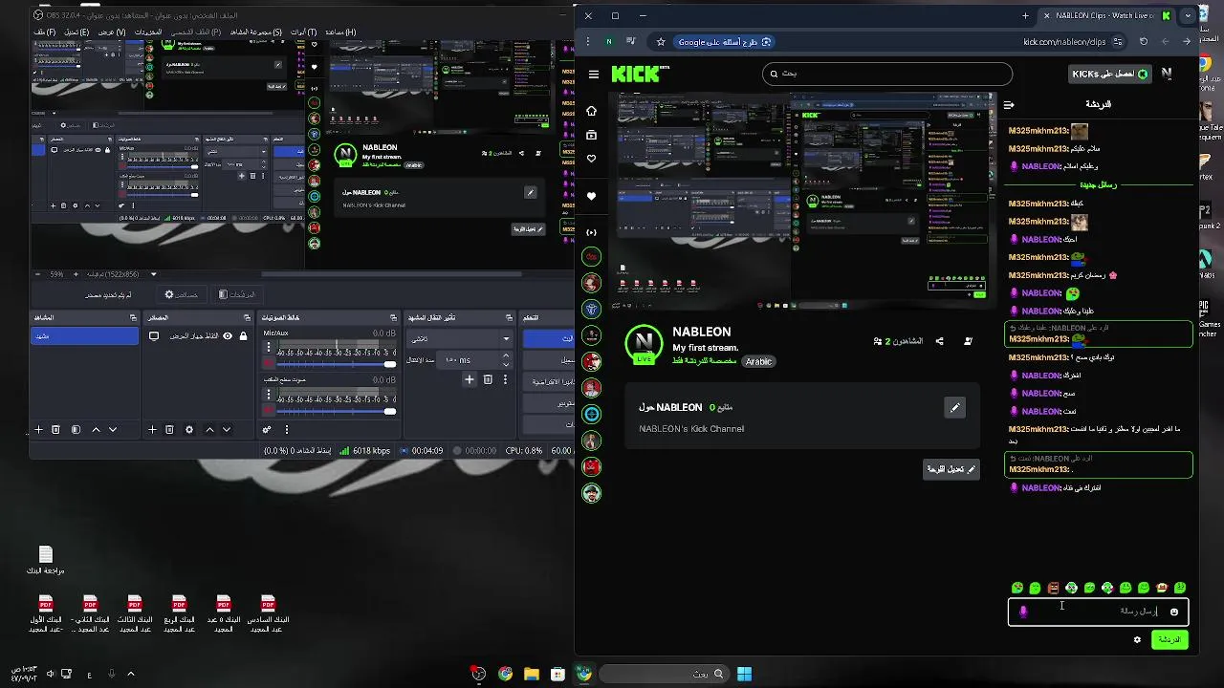Adjust the desktop audio volume slider
The image size is (1224, 688).
[x=336, y=411]
